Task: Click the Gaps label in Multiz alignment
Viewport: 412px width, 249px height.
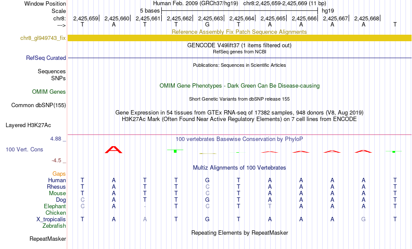Action: [59, 174]
